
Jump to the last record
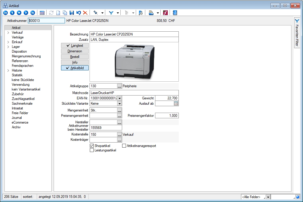tap(33, 13)
